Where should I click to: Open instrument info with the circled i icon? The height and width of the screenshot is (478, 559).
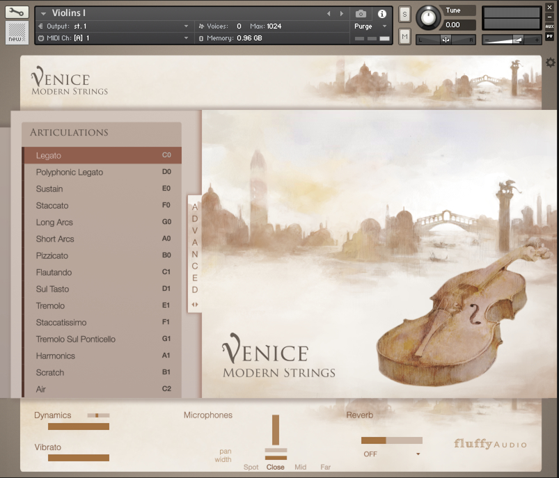click(x=382, y=14)
